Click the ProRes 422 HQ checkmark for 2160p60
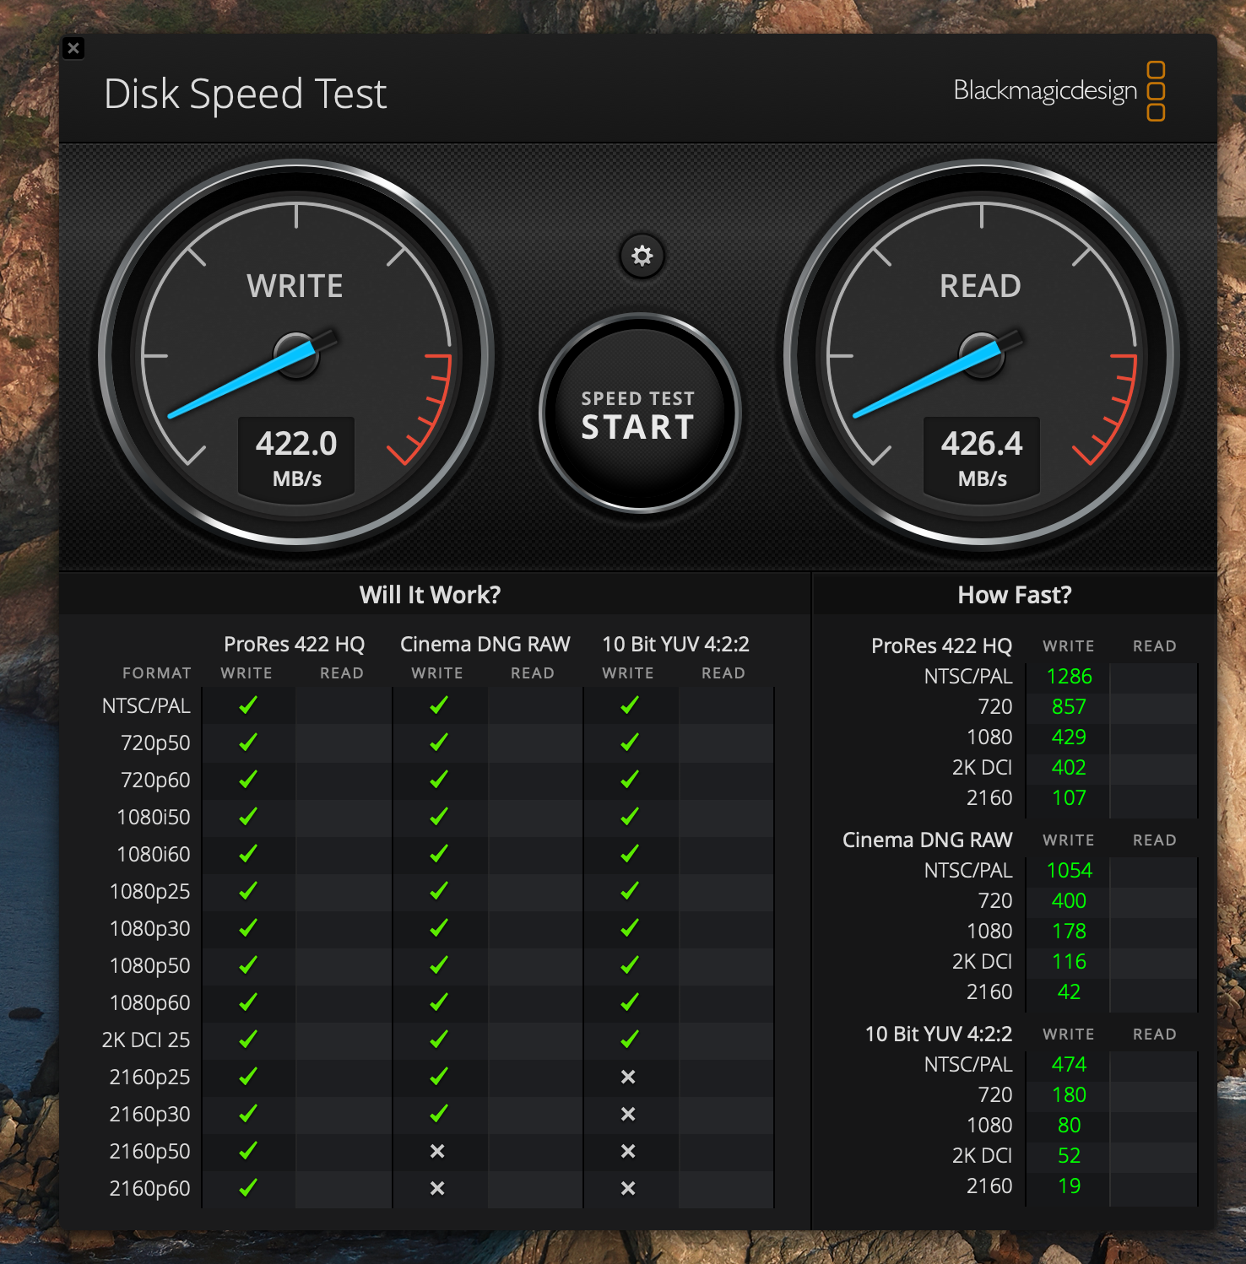The height and width of the screenshot is (1264, 1246). tap(248, 1188)
